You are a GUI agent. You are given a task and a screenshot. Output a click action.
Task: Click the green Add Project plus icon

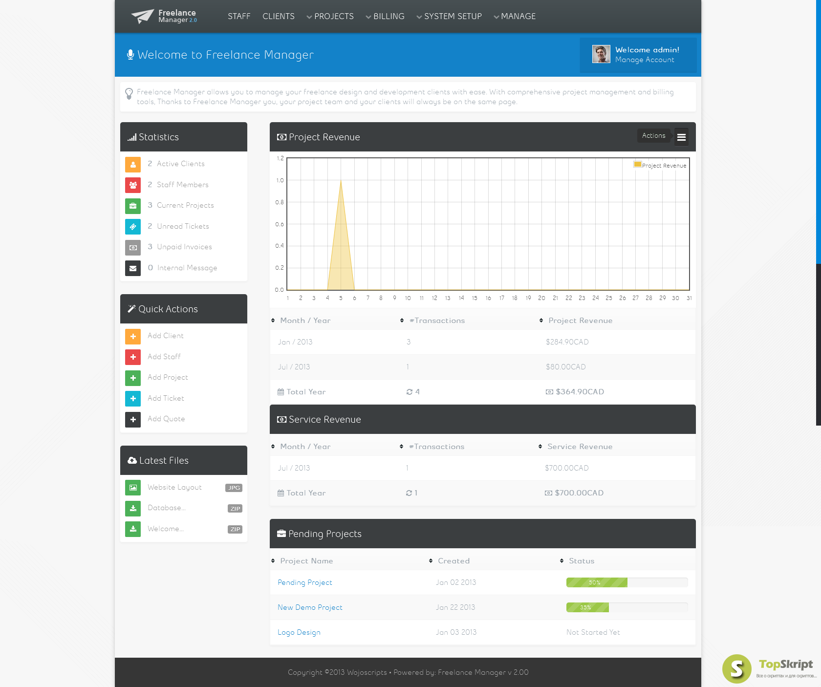pyautogui.click(x=133, y=378)
